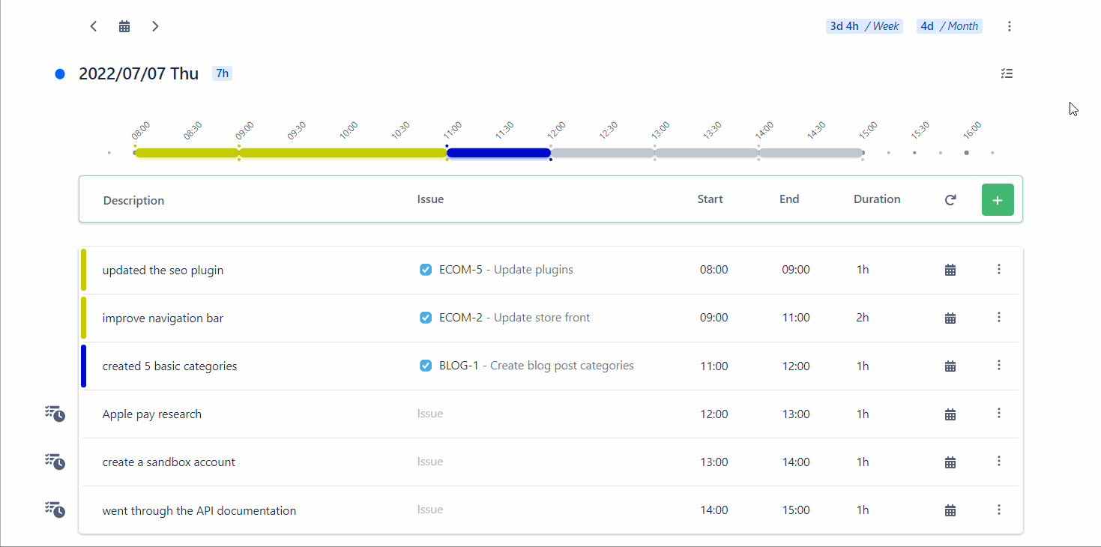Screen dimensions: 1101x547
Task: Toggle the ECOM-2 Update store front checkbox
Action: pos(426,318)
